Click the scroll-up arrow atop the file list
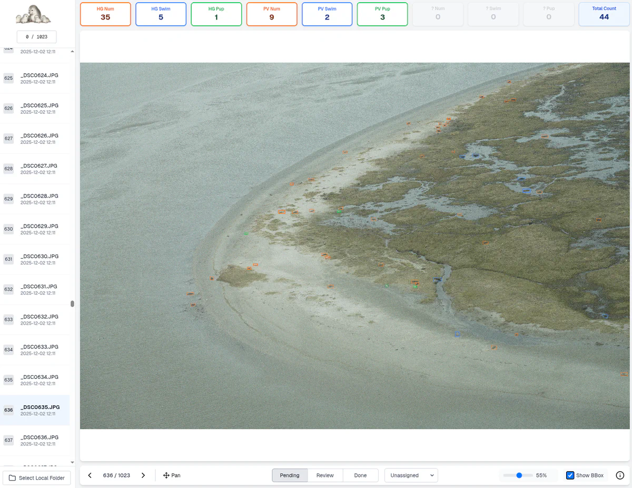This screenshot has width=632, height=488. point(72,52)
